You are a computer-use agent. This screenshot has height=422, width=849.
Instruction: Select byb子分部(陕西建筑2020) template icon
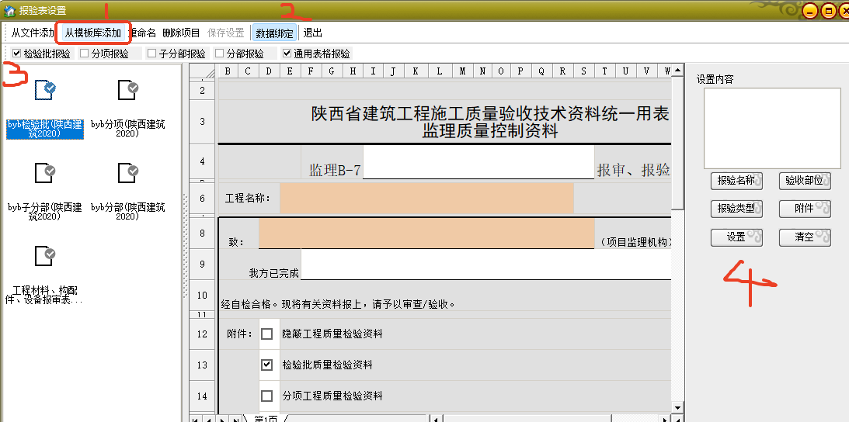pyautogui.click(x=45, y=172)
